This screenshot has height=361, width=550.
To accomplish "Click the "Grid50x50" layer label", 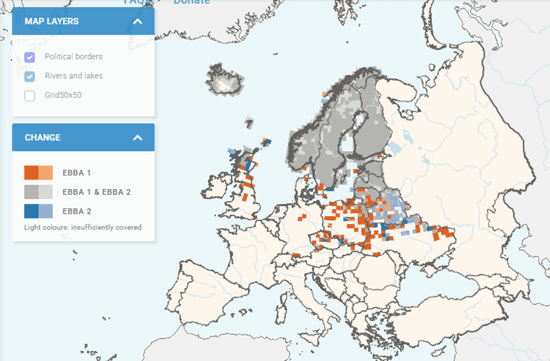I will click(x=63, y=96).
